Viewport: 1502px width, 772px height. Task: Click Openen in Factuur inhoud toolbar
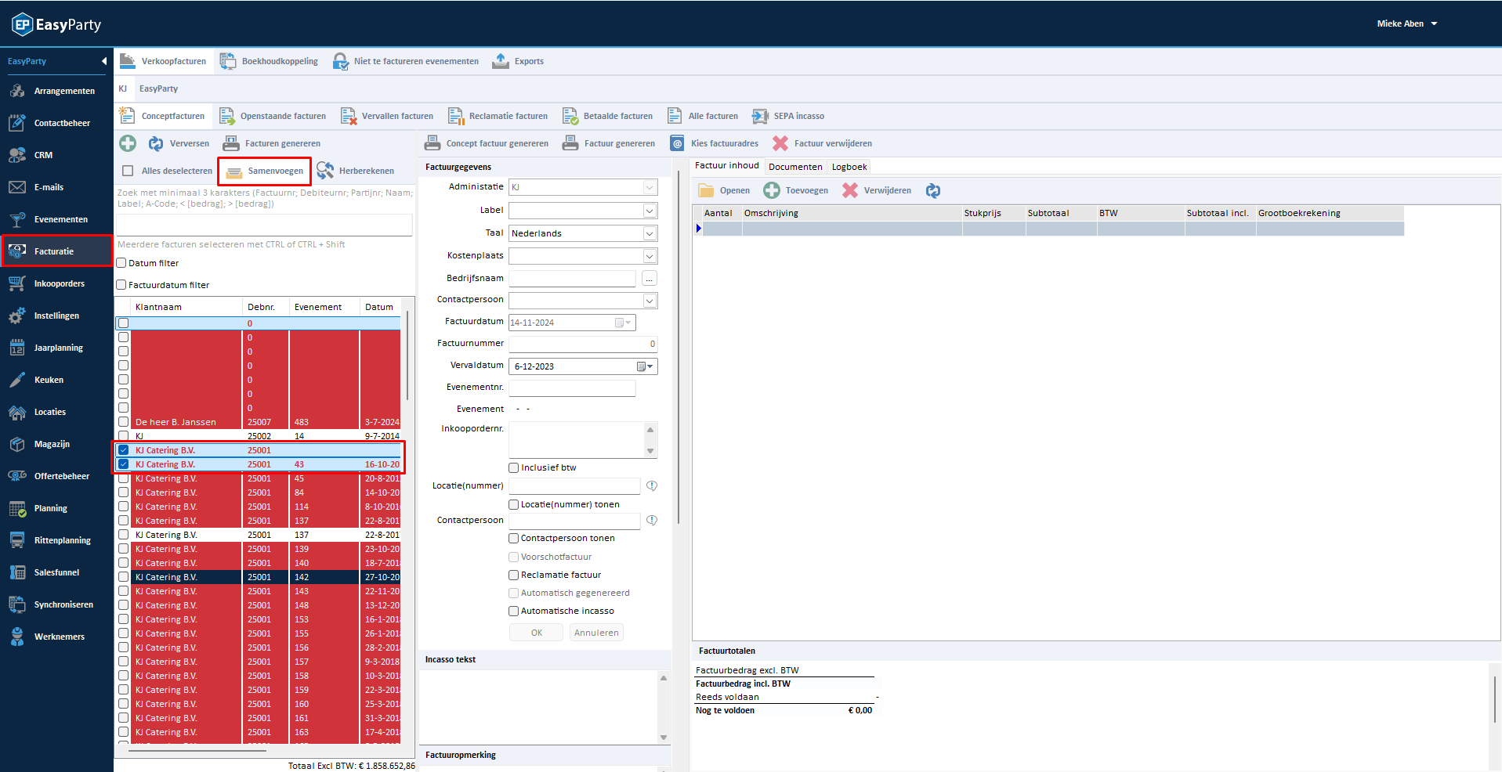click(725, 190)
